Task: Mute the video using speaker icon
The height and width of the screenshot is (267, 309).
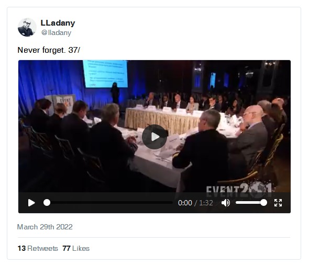Action: (225, 203)
